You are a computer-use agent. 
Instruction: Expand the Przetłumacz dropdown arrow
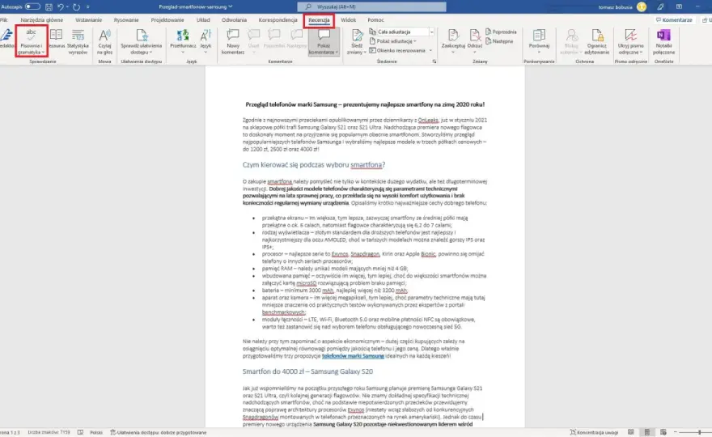click(x=183, y=52)
